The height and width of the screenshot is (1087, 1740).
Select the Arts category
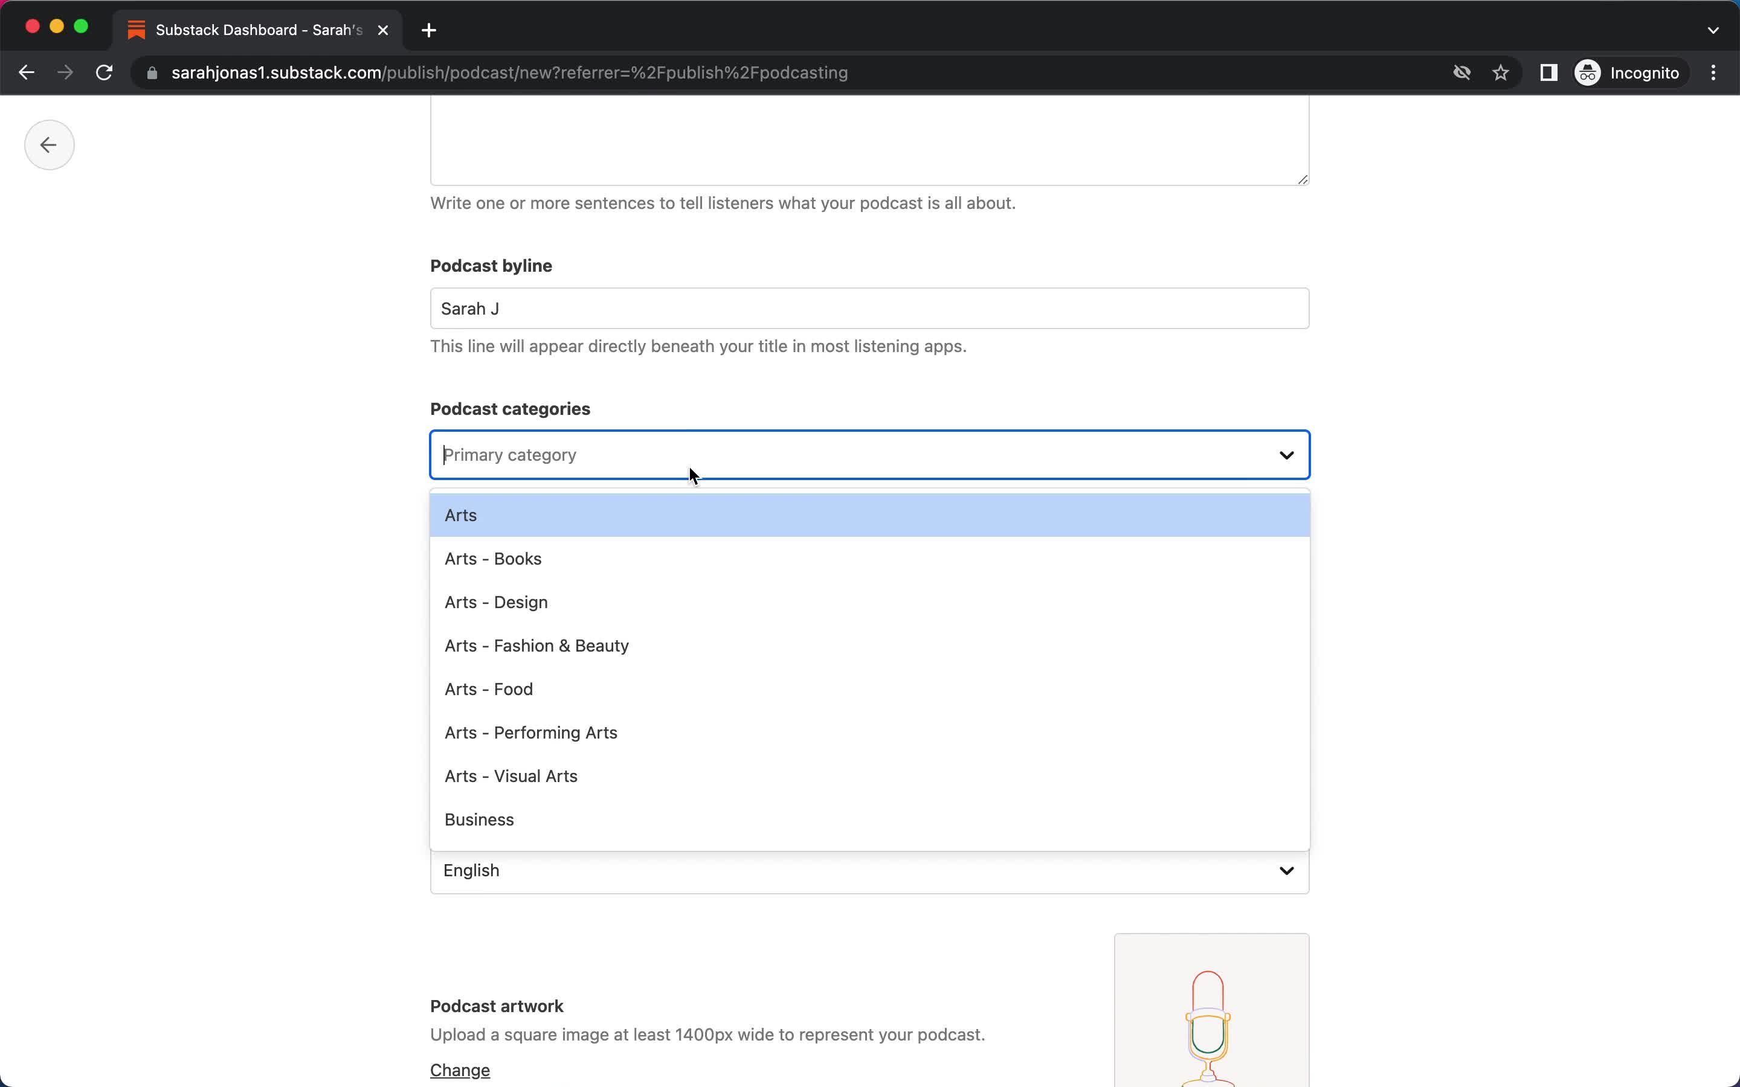869,516
